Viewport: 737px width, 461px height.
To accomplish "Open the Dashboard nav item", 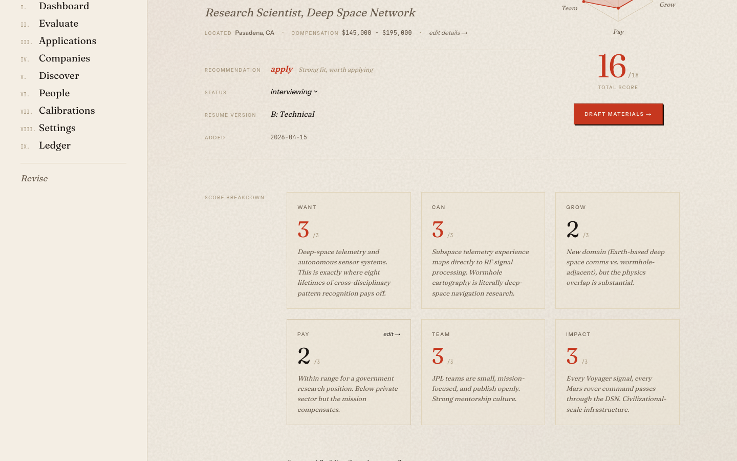I will click(x=63, y=6).
